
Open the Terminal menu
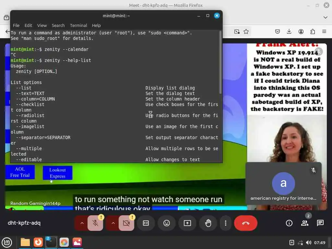coord(78,25)
